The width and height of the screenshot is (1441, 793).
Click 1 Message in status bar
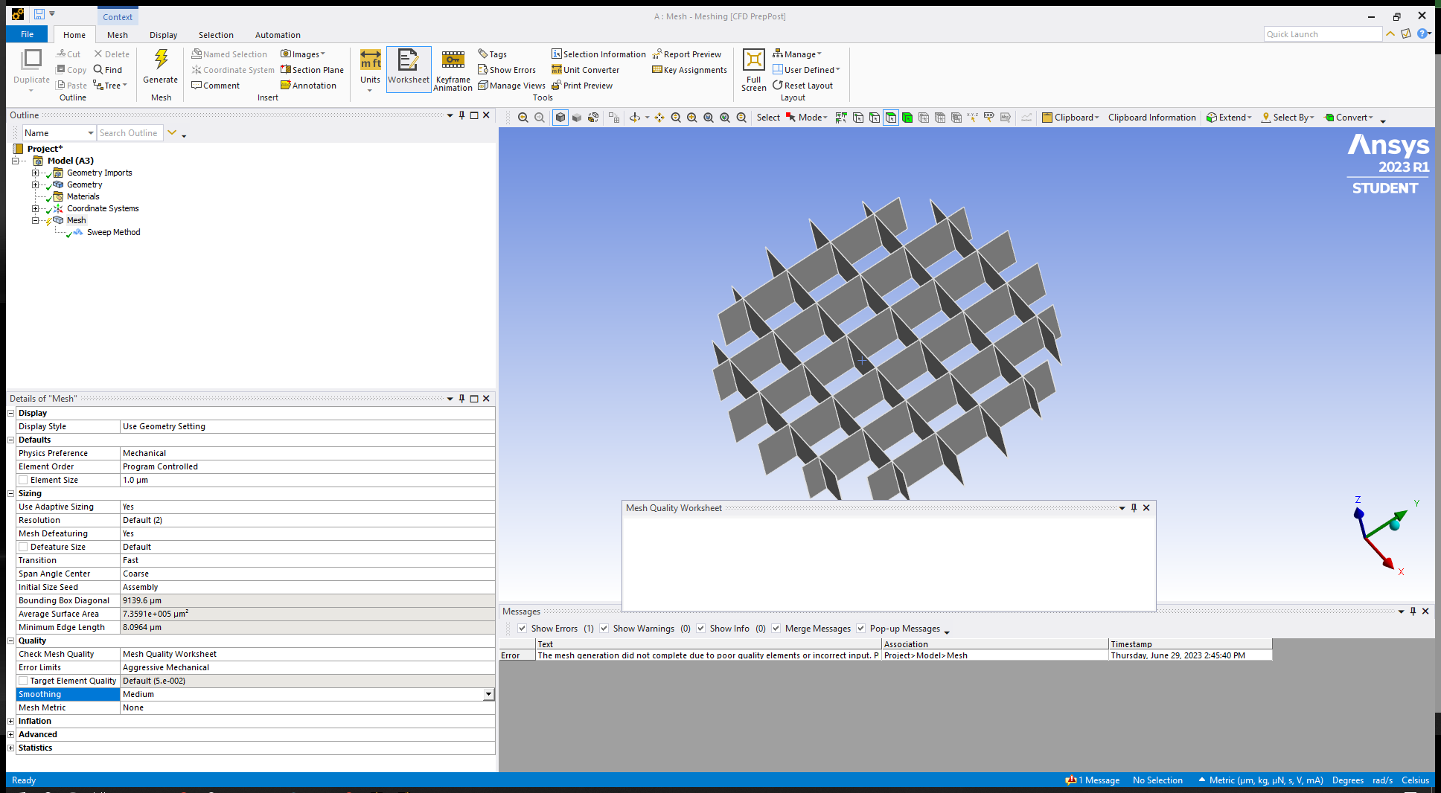coord(1093,780)
